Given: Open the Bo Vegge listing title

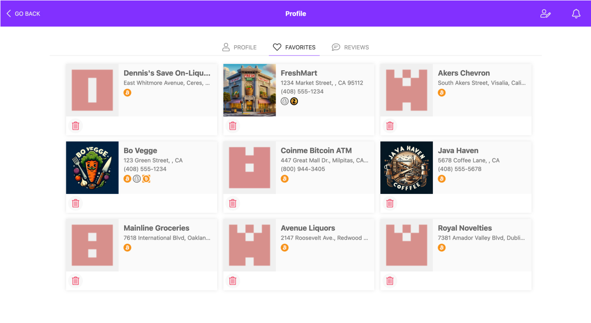Looking at the screenshot, I should coord(140,151).
